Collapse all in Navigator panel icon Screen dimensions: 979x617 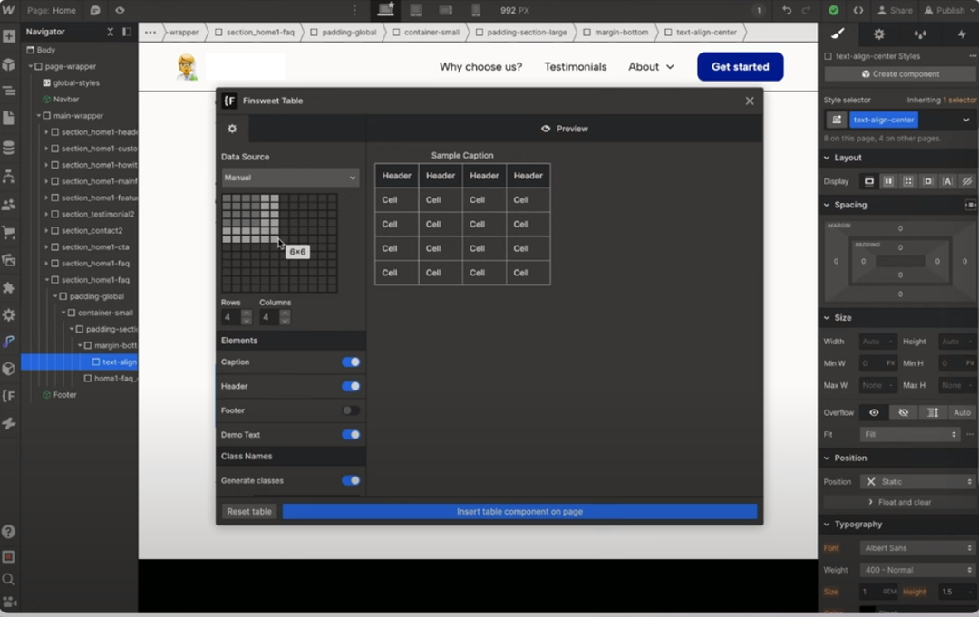point(111,32)
